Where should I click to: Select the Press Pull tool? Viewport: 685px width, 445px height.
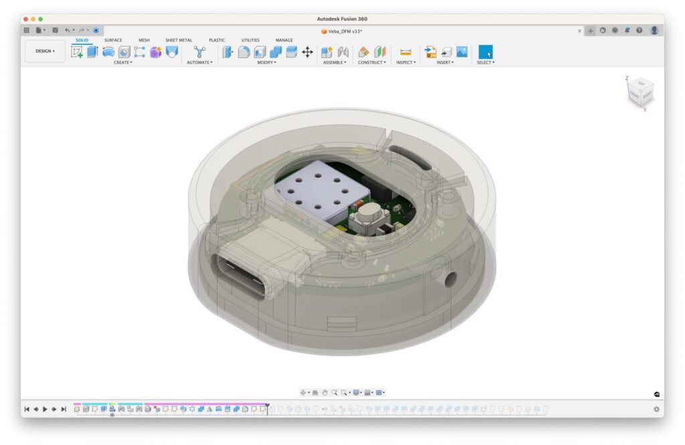pyautogui.click(x=227, y=52)
